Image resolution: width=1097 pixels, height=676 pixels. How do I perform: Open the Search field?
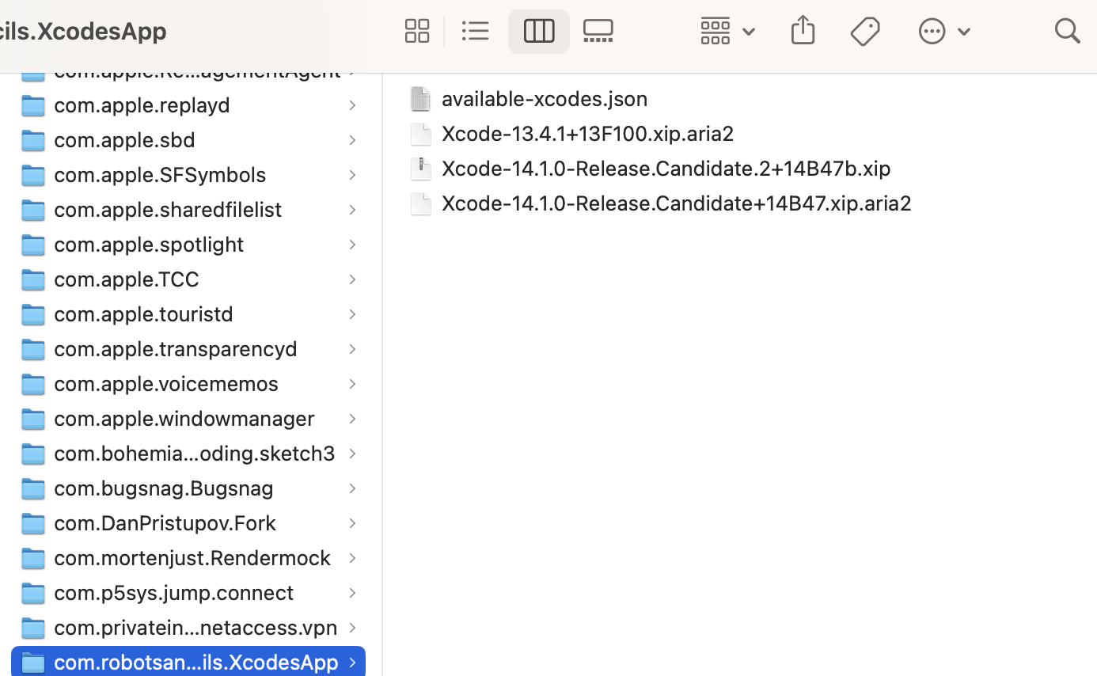click(1068, 31)
